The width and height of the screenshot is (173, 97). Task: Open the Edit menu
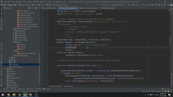point(9,2)
